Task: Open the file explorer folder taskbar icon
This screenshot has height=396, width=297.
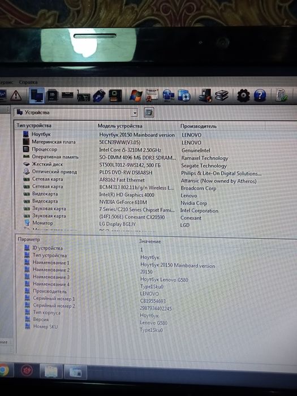Action: 51,371
